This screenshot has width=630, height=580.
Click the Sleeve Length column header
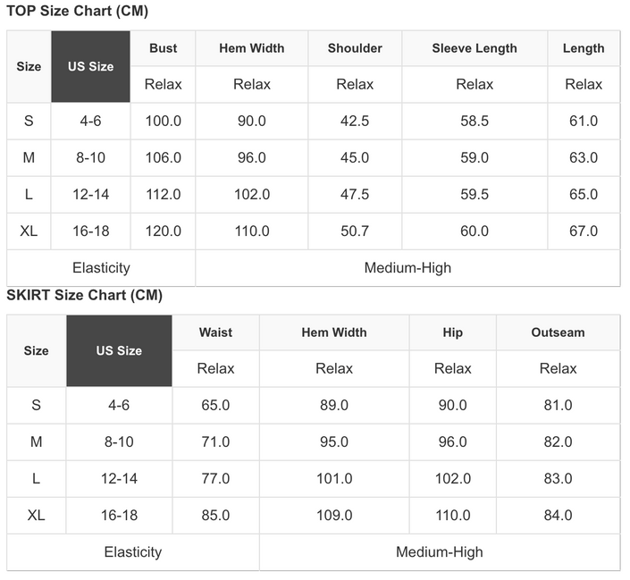point(475,48)
